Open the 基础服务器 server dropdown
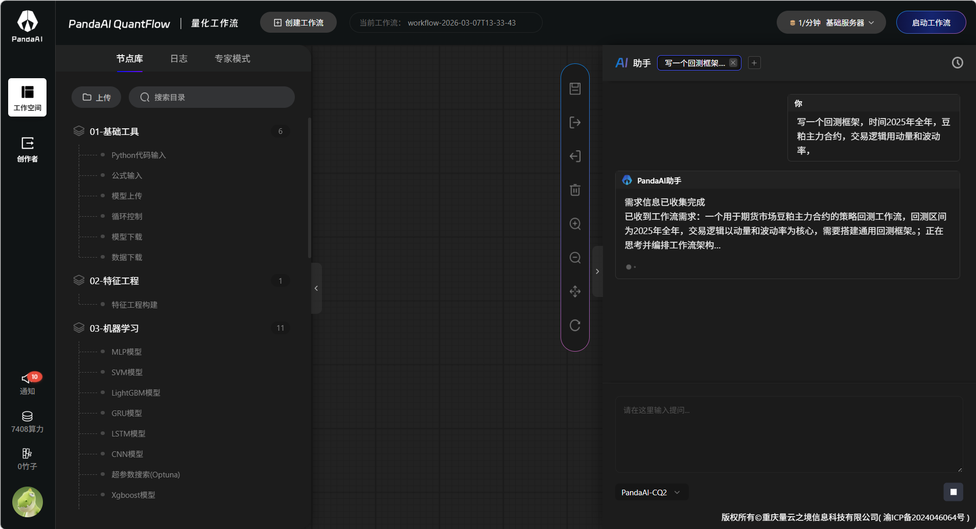 click(831, 22)
